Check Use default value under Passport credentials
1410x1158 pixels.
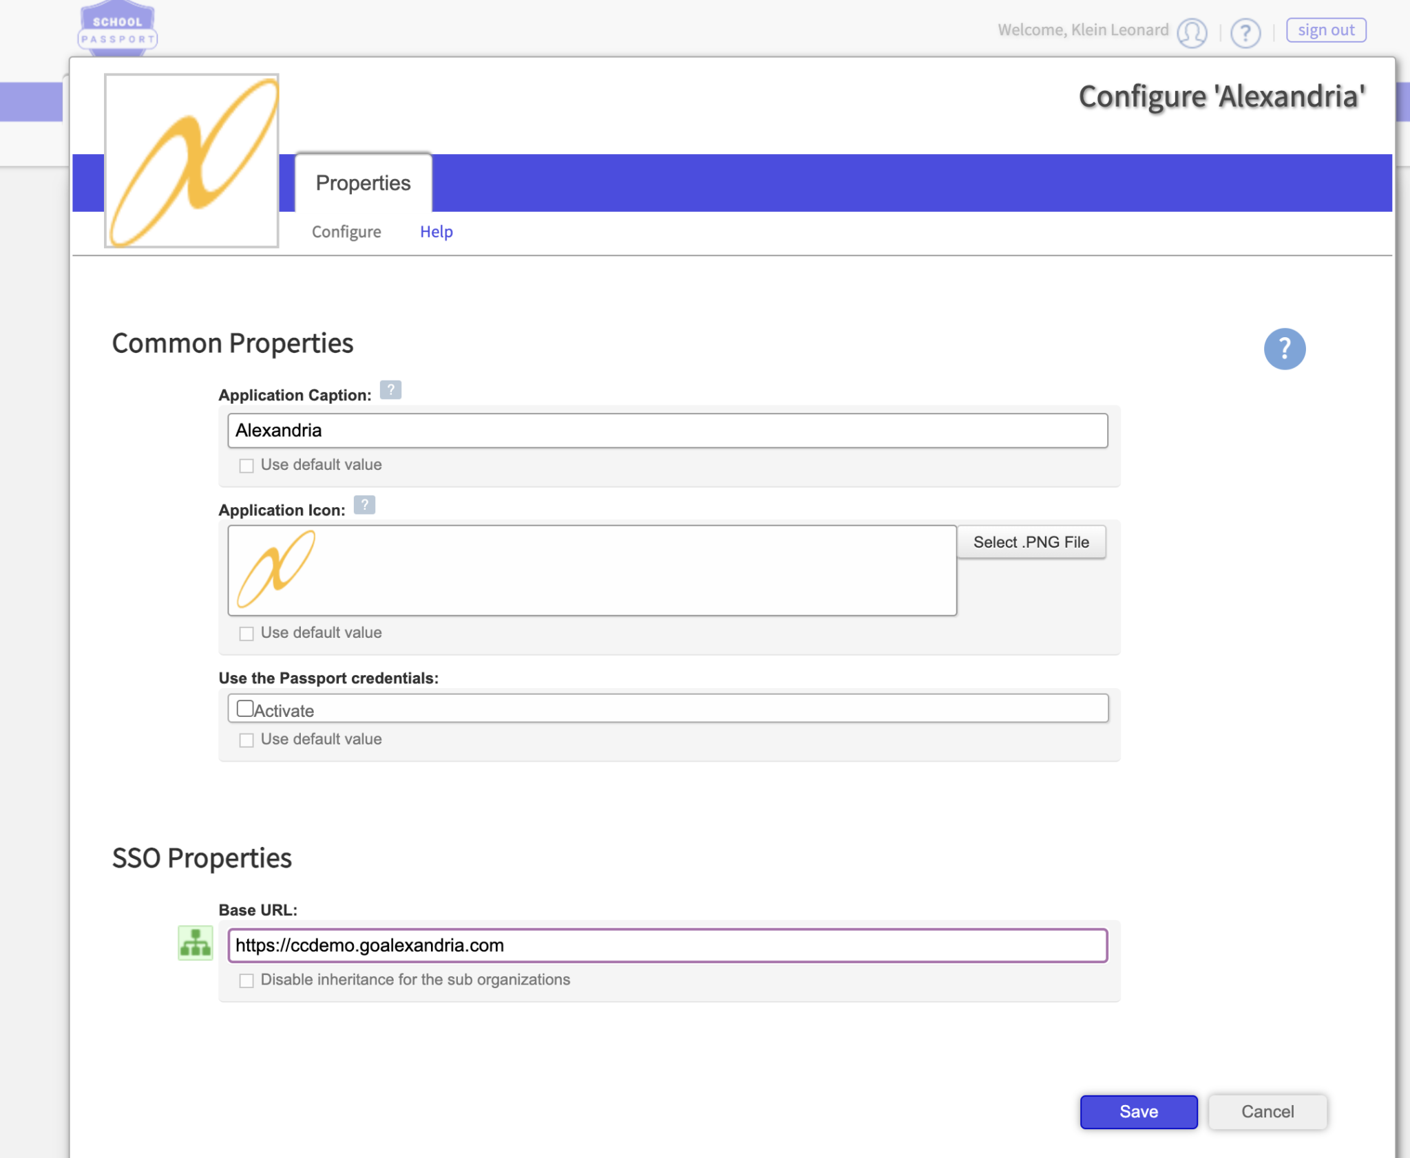pos(246,740)
